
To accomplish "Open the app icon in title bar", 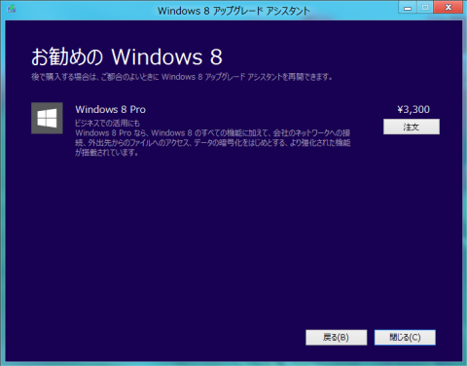I will [x=12, y=9].
